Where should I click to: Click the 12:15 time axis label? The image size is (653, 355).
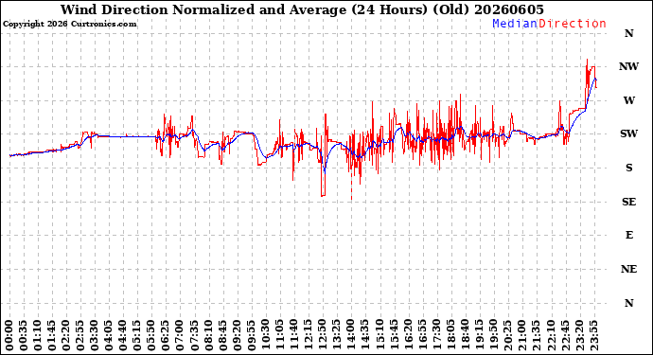tap(309, 335)
